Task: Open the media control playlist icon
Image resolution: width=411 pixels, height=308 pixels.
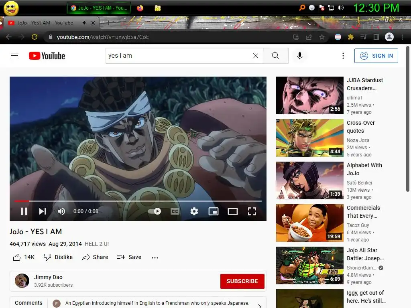Action: tap(363, 37)
